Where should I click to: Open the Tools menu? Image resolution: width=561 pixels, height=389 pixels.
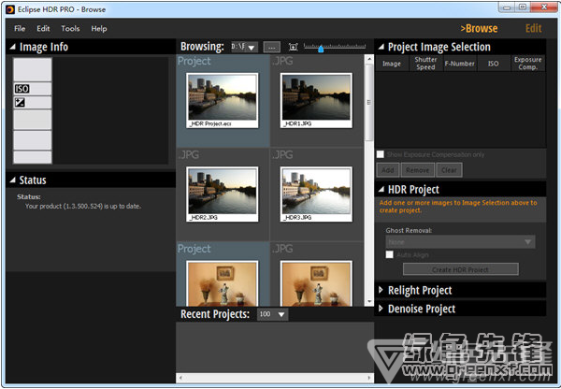click(x=70, y=29)
